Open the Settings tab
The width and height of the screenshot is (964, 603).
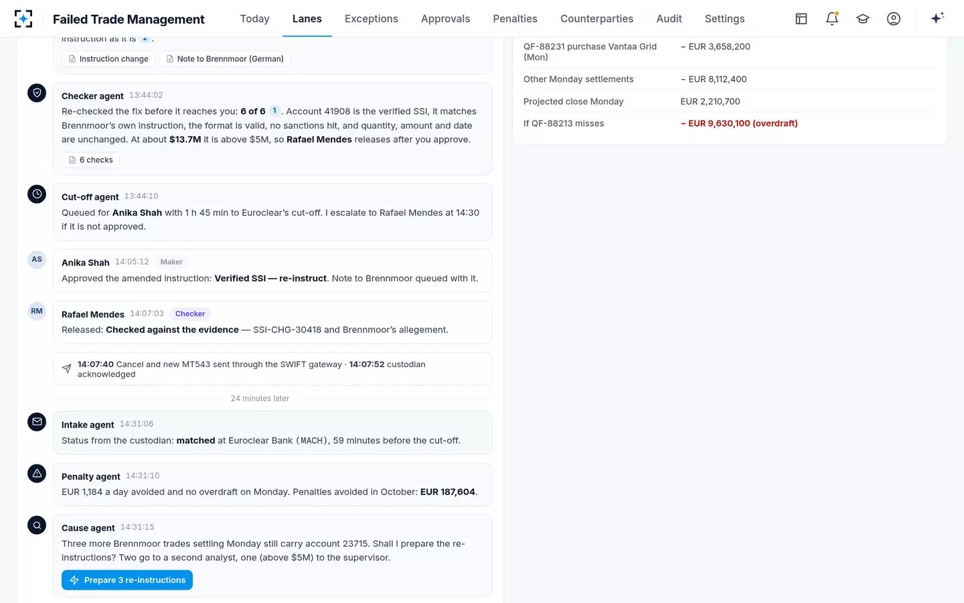tap(725, 19)
